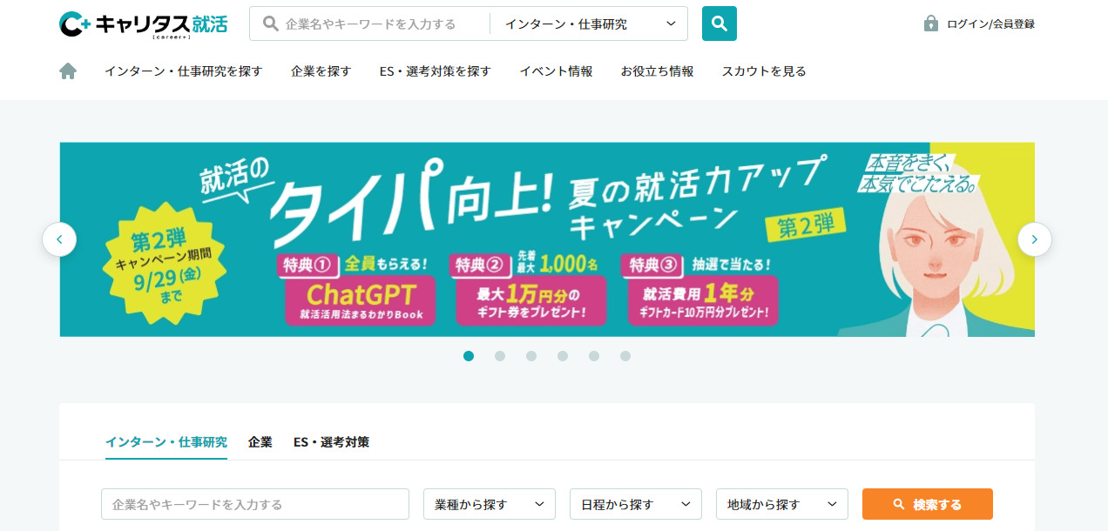This screenshot has height=531, width=1108.
Task: Open イベント情報 in navigation menu
Action: pyautogui.click(x=556, y=71)
